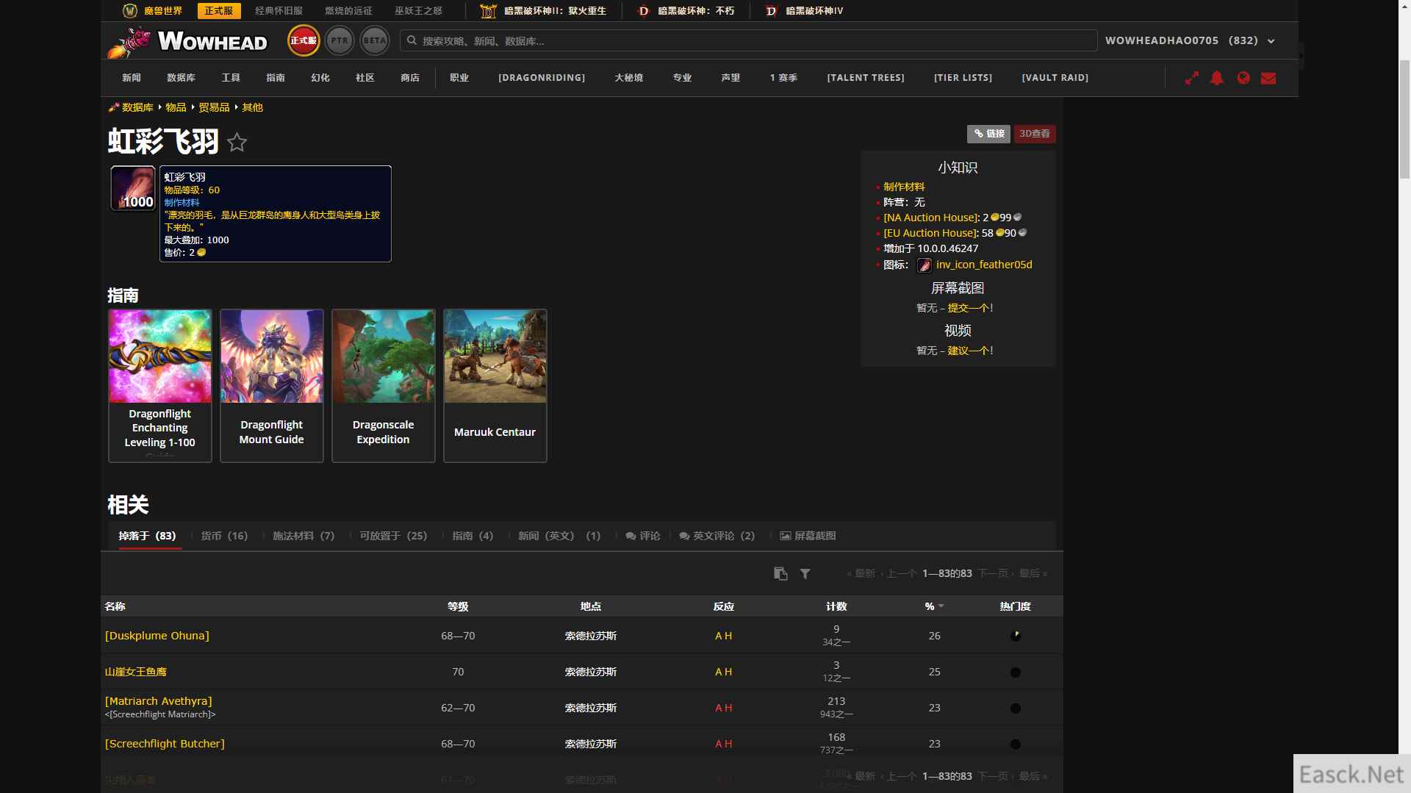Image resolution: width=1411 pixels, height=793 pixels.
Task: Click 建议一个 video link
Action: [968, 351]
